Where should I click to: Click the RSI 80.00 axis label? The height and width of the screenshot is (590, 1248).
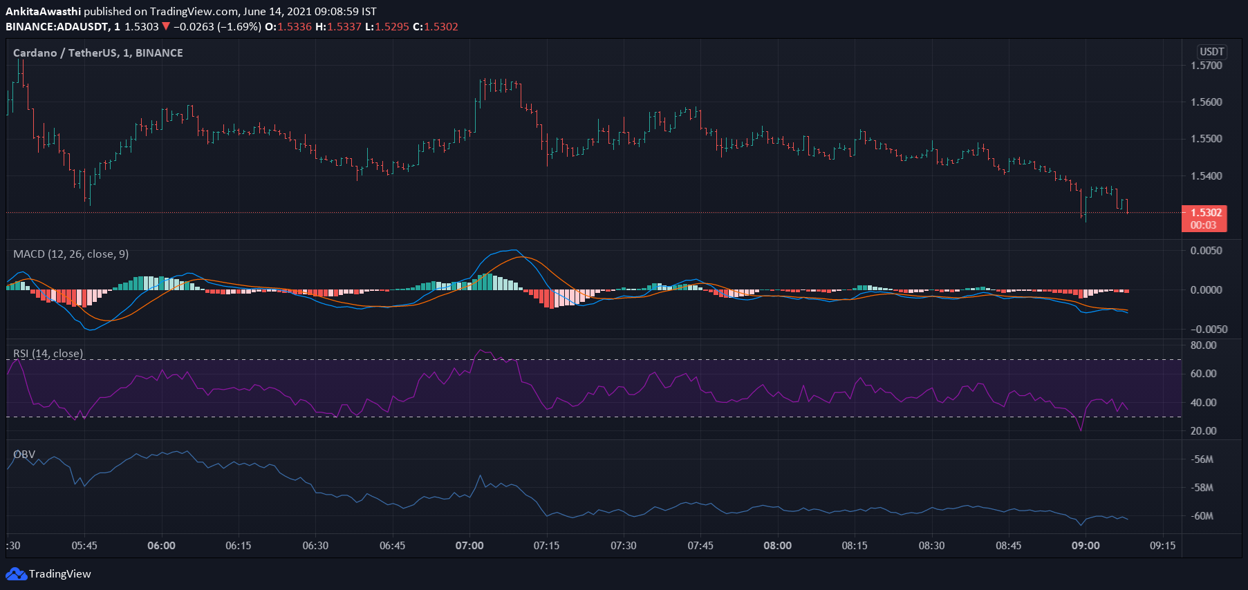tap(1204, 345)
